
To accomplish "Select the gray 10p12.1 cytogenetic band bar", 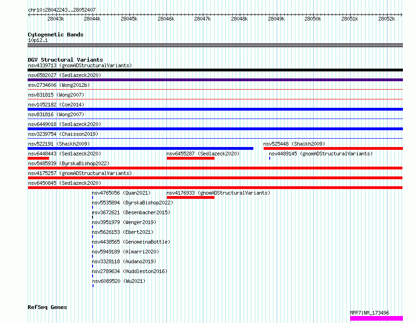I will click(x=215, y=45).
